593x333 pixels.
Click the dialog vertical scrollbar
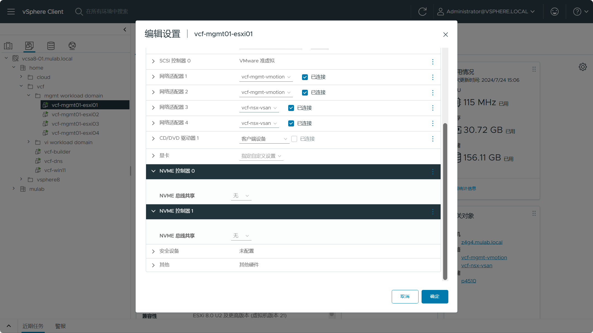coord(445,202)
